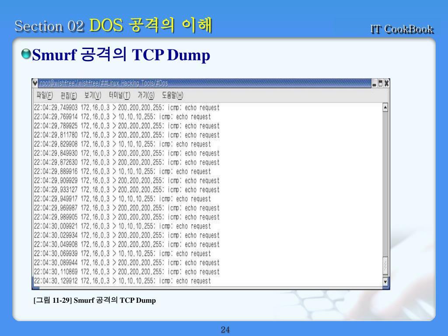This screenshot has height=336, width=448.
Task: Select the line with timestamp 22:04:29.829908
Action: 122,144
